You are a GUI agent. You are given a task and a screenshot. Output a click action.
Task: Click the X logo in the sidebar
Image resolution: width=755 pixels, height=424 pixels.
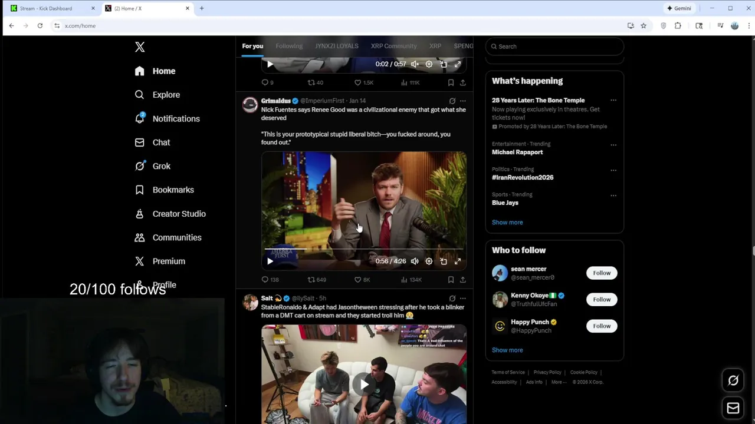(x=140, y=47)
